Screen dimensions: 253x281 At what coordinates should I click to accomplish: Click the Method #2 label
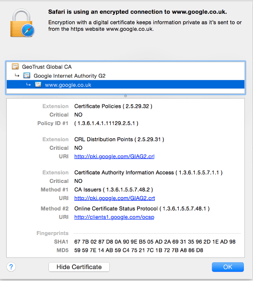tap(55, 209)
